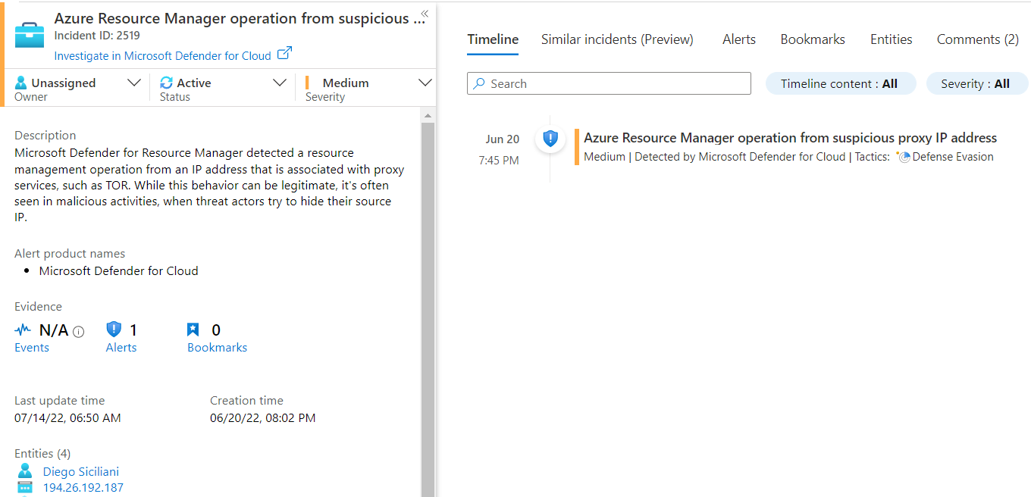Image resolution: width=1031 pixels, height=497 pixels.
Task: Open the Alerts evidence link
Action: coord(121,348)
